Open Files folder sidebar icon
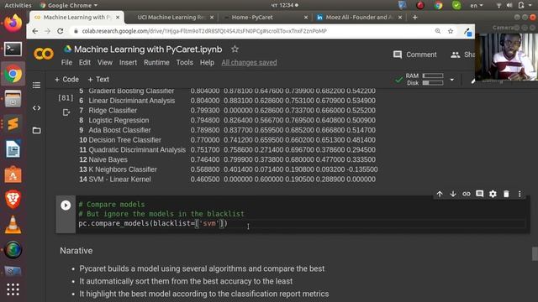 click(x=36, y=131)
